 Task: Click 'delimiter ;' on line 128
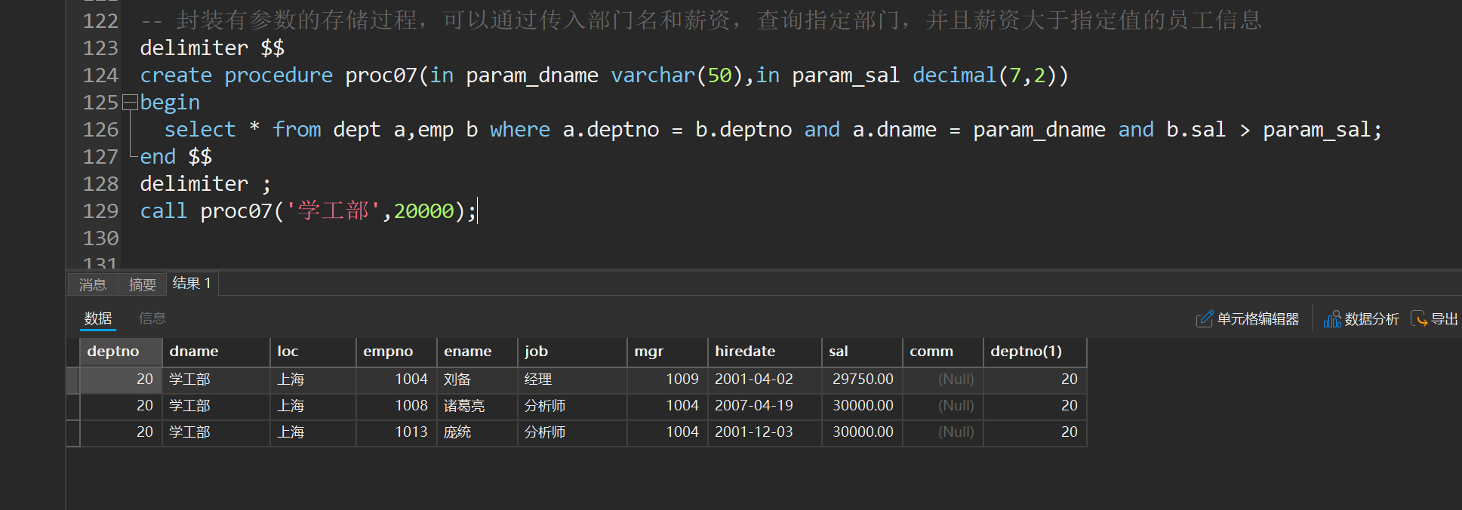pyautogui.click(x=205, y=184)
